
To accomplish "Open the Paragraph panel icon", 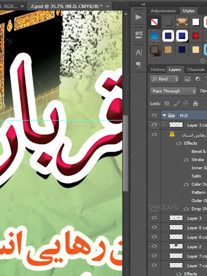I will click(138, 65).
